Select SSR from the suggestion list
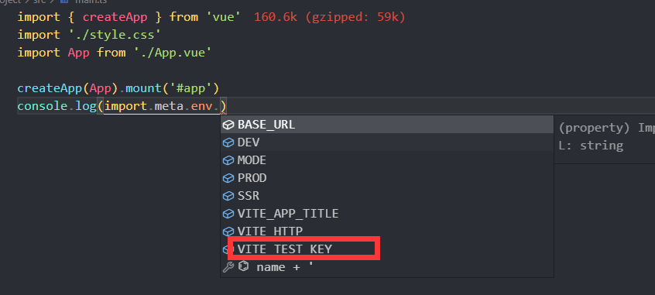The width and height of the screenshot is (655, 295). coord(387,196)
